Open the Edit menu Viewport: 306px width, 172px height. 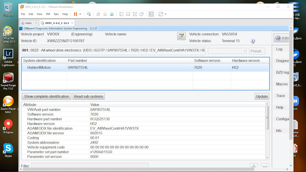click(x=31, y=14)
